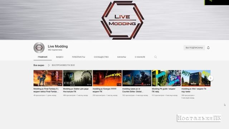
Task: Click ВОСПРОИЗВЕСТИ ВСЕ link
Action: [63, 65]
